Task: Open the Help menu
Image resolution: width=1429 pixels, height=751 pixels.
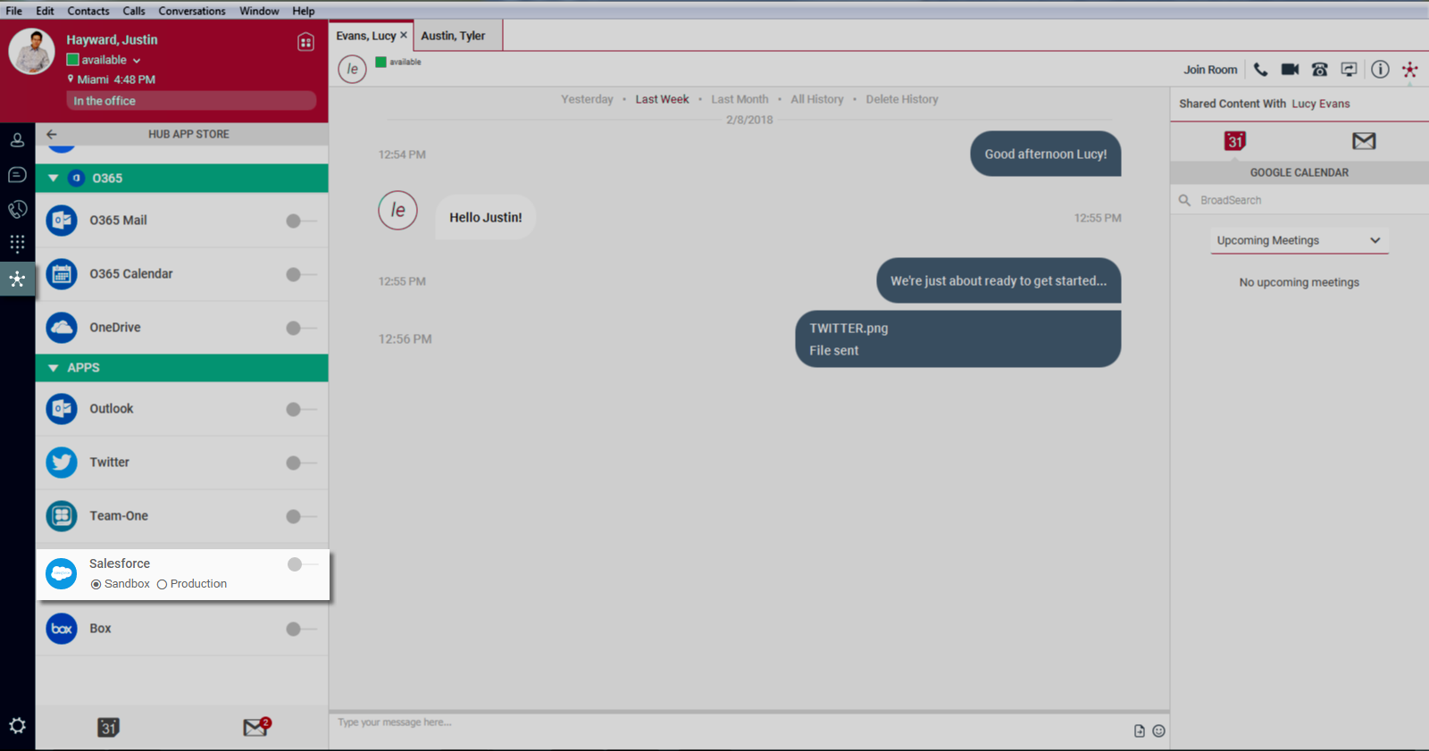Action: click(x=304, y=11)
